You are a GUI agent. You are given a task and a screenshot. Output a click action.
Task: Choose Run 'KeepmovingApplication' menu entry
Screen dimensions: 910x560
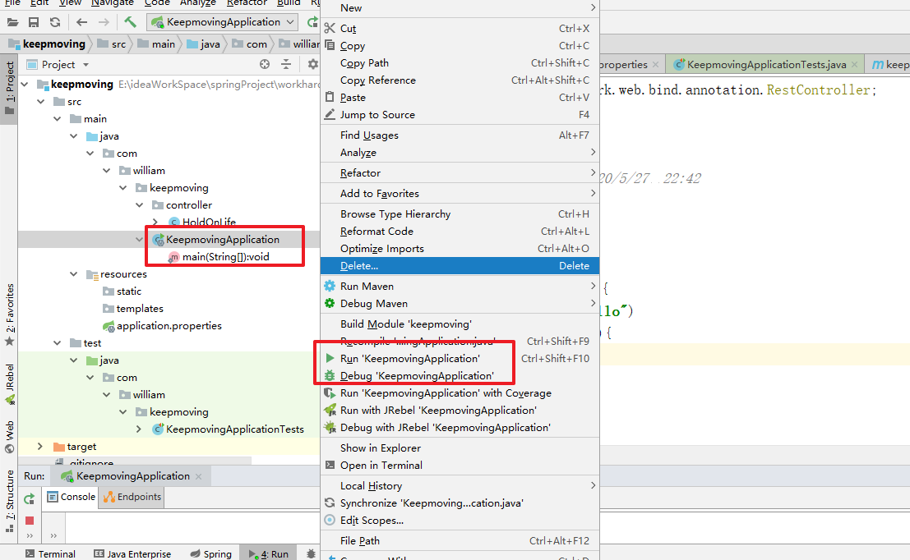[x=460, y=359]
